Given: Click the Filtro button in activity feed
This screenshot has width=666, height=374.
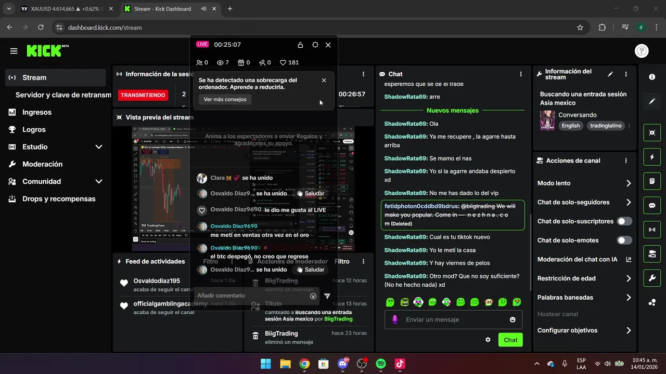Looking at the screenshot, I should [211, 262].
